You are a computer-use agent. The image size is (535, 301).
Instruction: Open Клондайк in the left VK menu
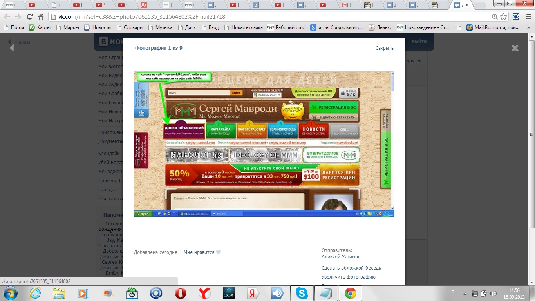click(109, 154)
